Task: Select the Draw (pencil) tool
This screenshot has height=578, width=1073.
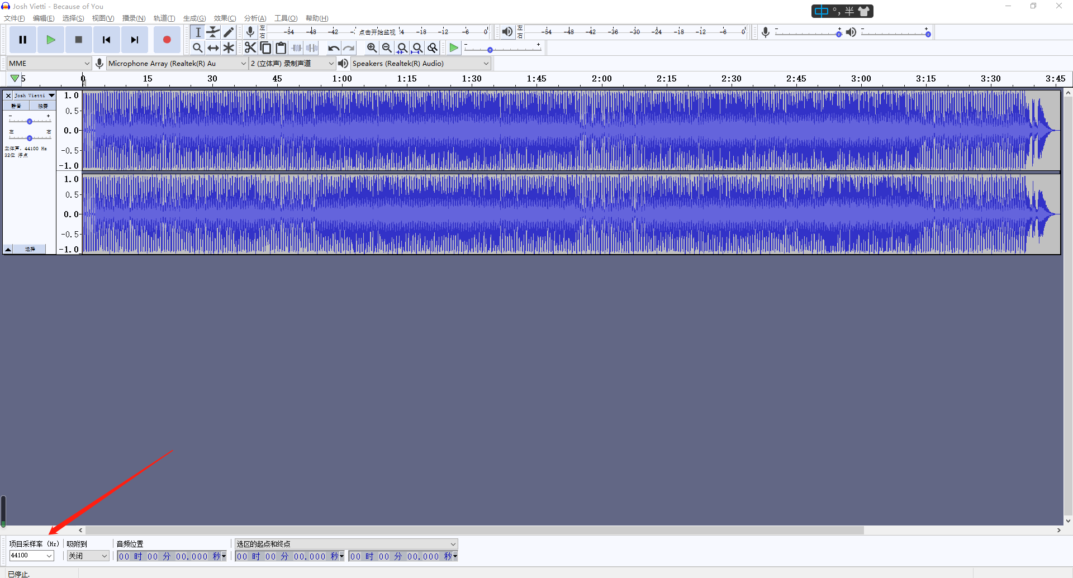Action: pyautogui.click(x=229, y=32)
